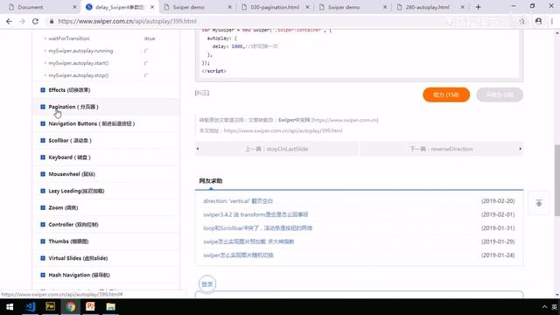Click the left arrow of previous article
The height and width of the screenshot is (315, 560).
click(x=198, y=149)
